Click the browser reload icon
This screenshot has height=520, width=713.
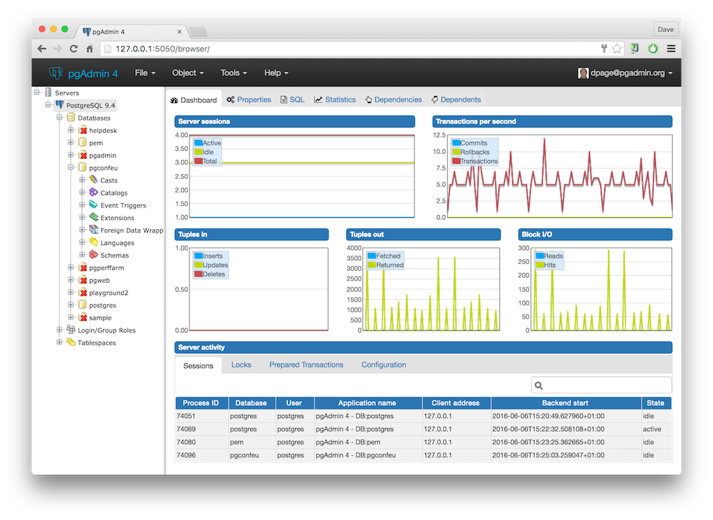click(73, 49)
